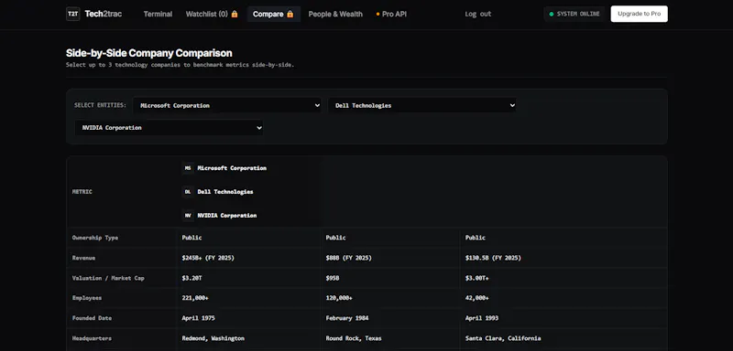Open the Microsoft Corporation entity dropdown

tap(227, 105)
